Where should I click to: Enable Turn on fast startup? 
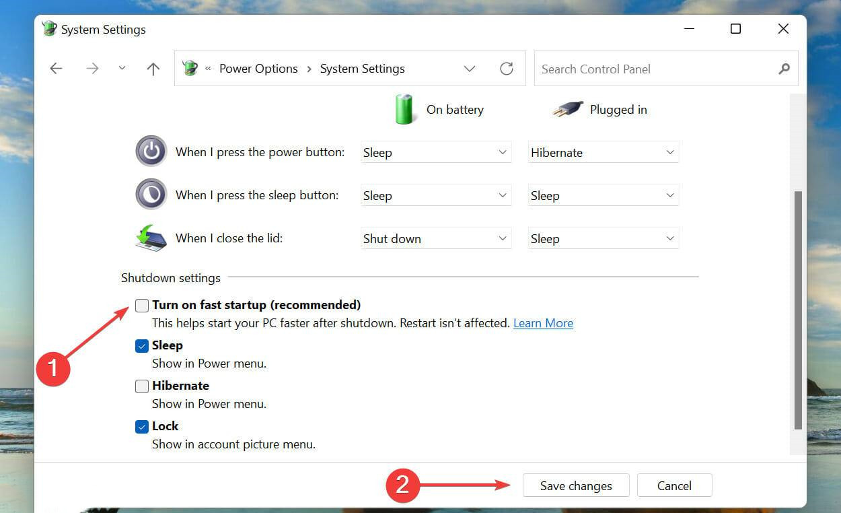(x=141, y=305)
